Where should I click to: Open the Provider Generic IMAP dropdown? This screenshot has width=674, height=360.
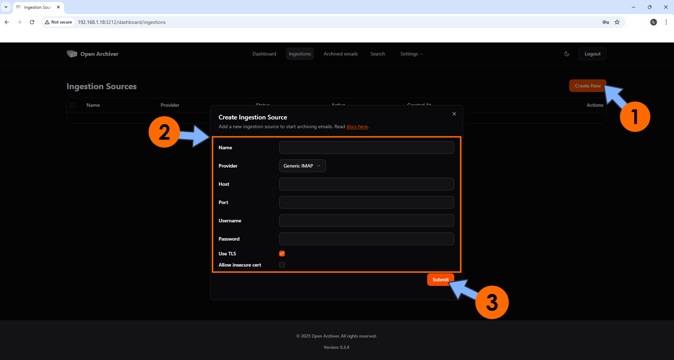tap(302, 166)
